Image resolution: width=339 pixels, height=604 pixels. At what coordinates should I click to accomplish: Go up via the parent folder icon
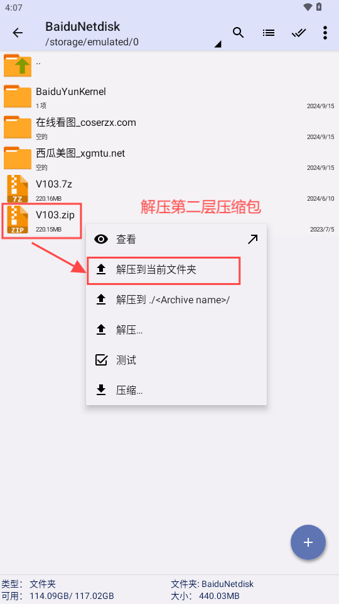18,65
